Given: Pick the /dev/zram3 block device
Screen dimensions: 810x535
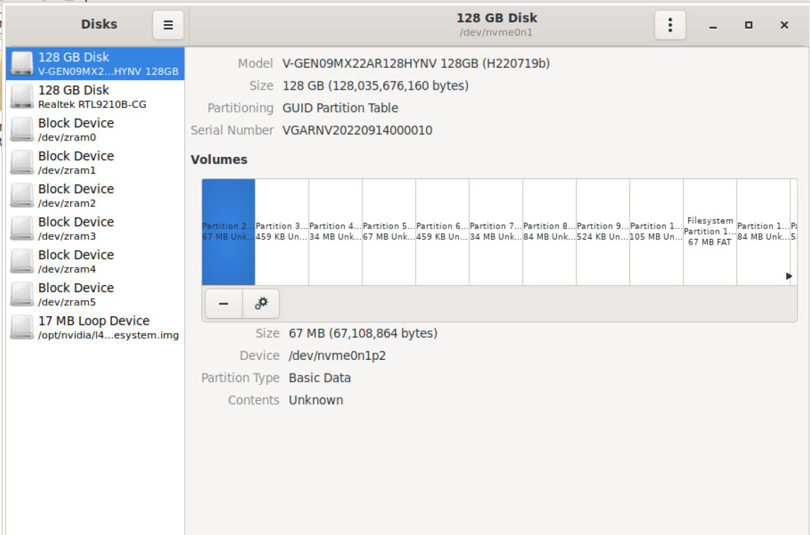Looking at the screenshot, I should pyautogui.click(x=95, y=228).
